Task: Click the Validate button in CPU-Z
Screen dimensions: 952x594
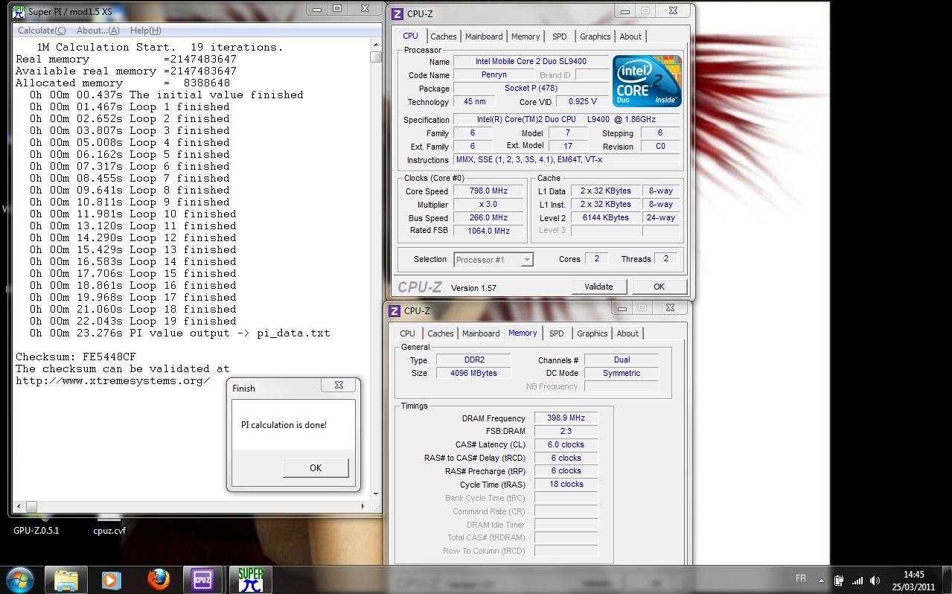Action: pyautogui.click(x=598, y=287)
